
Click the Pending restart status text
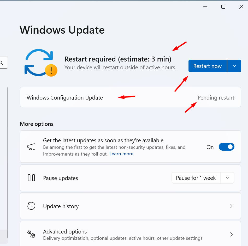tap(216, 97)
